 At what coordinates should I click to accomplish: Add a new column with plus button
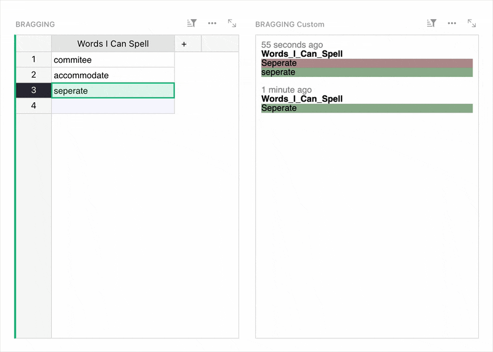tap(184, 44)
